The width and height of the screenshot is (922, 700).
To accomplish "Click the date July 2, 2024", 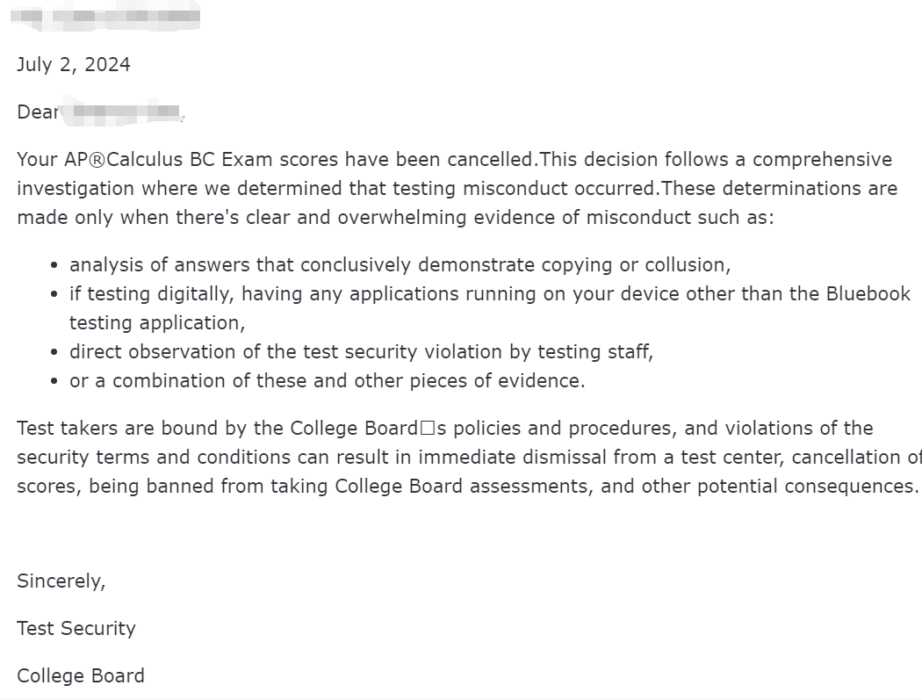I will [x=74, y=65].
